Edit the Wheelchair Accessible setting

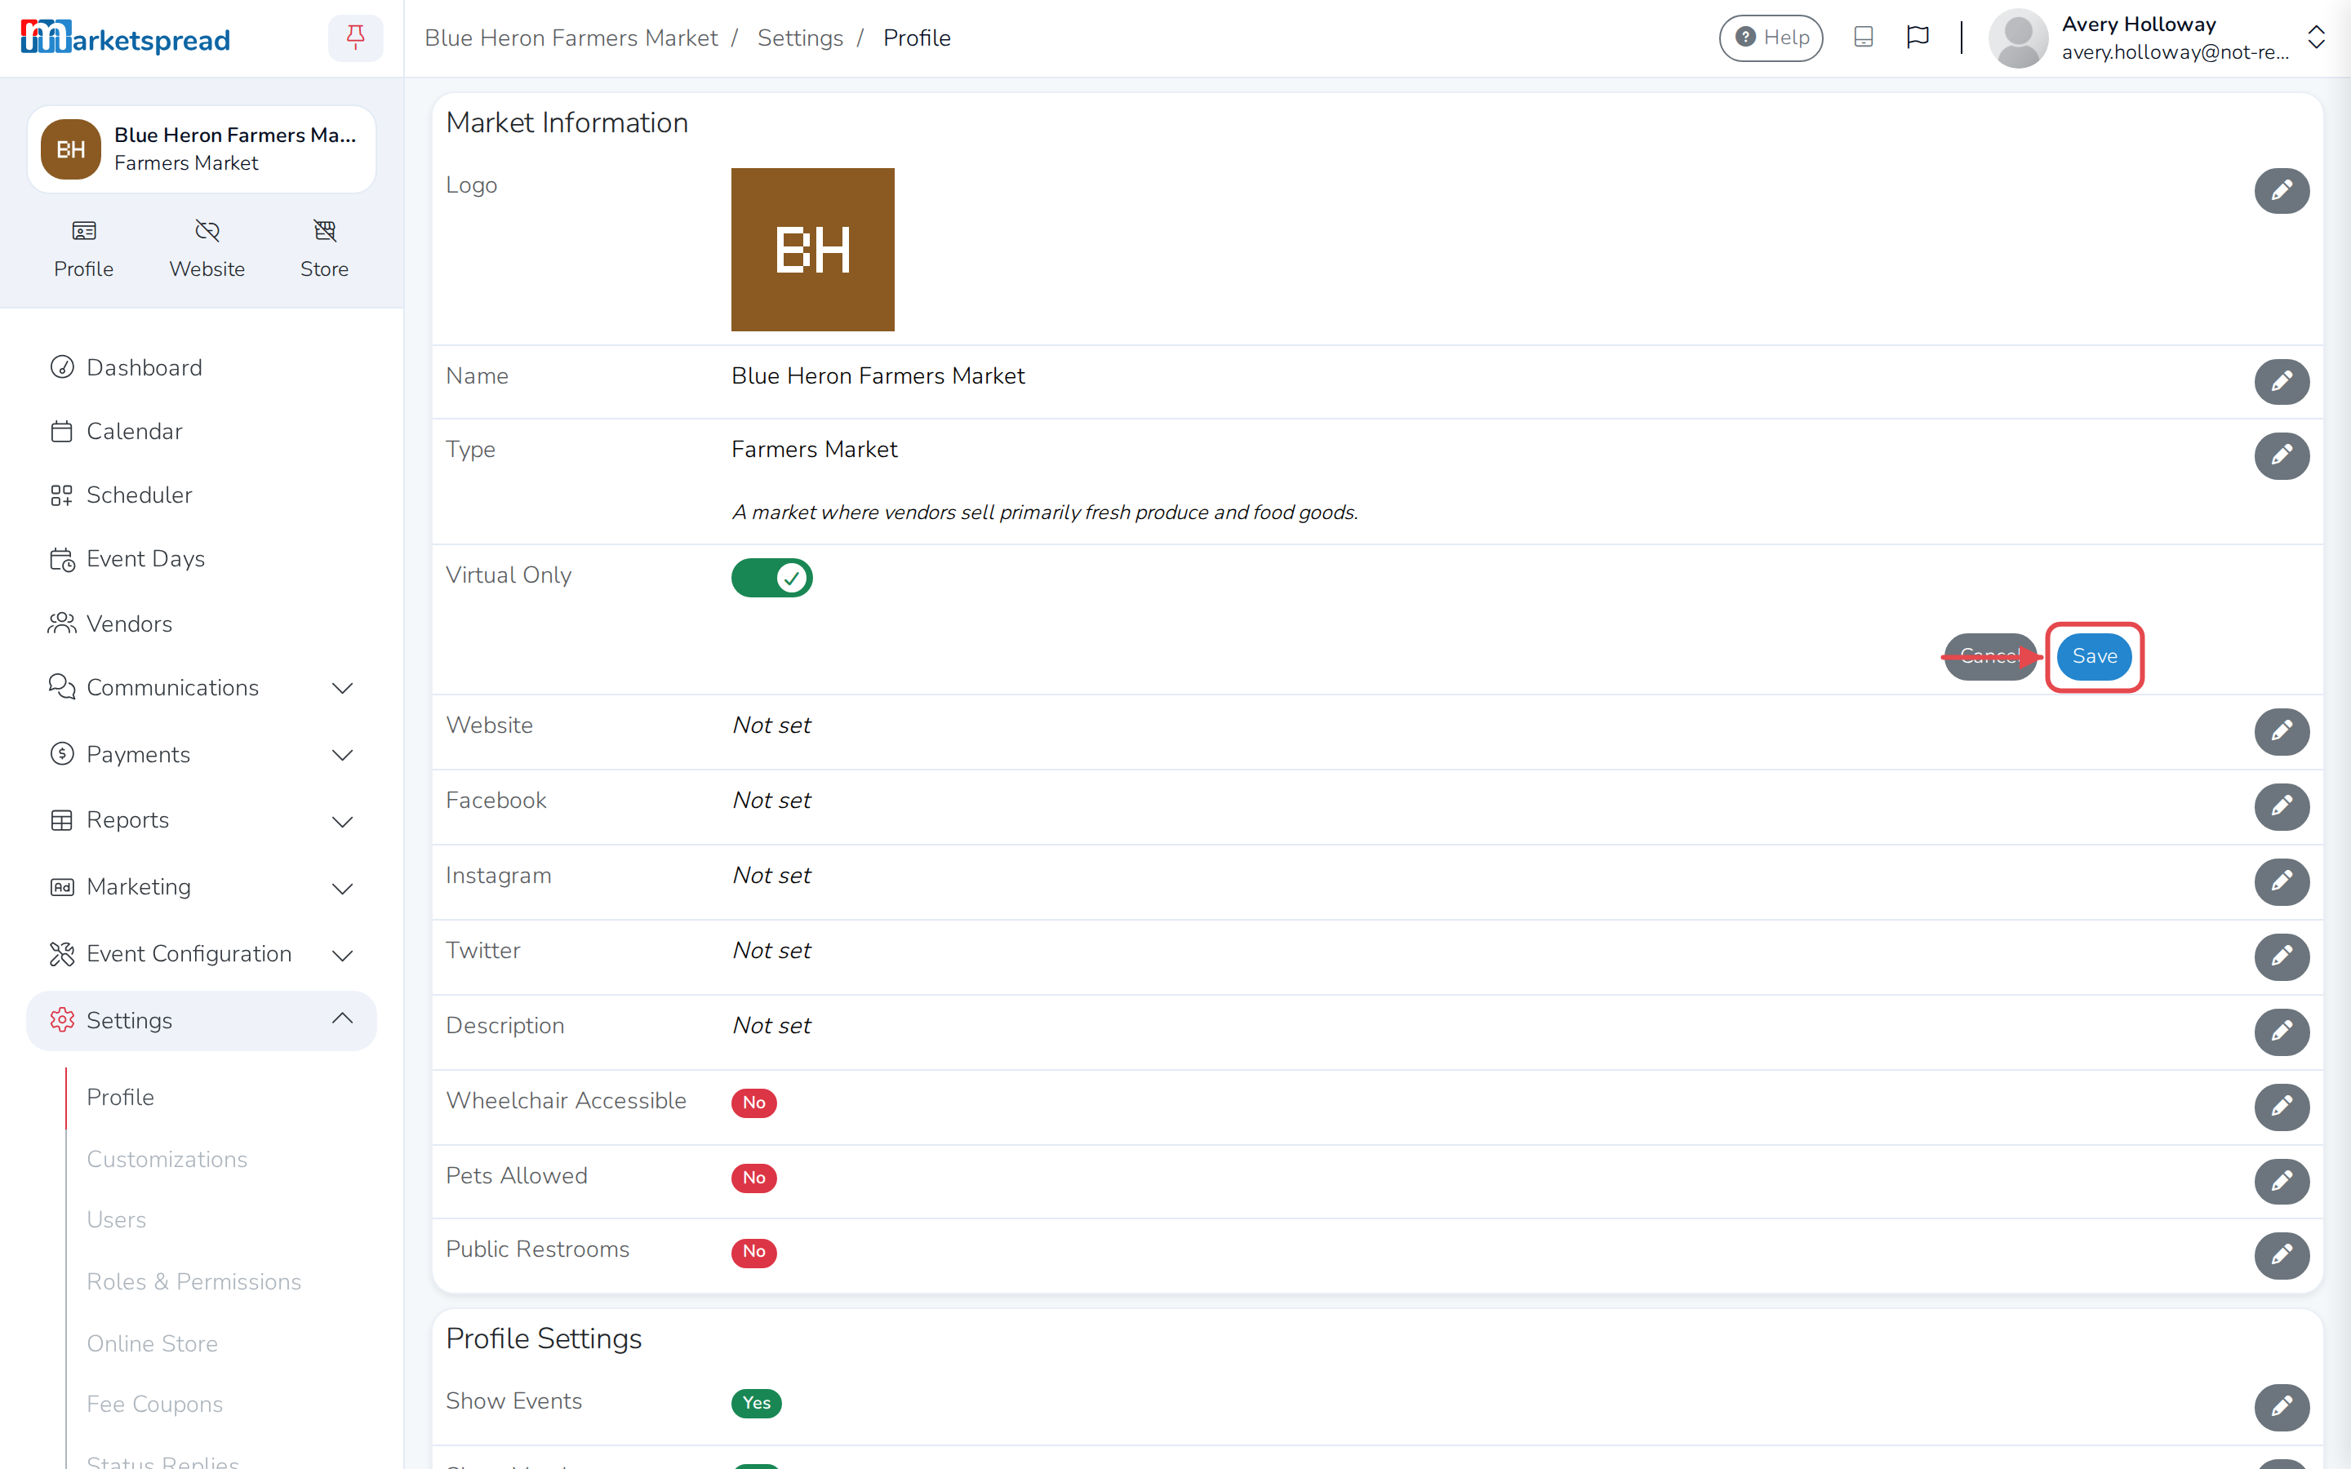pos(2281,1107)
